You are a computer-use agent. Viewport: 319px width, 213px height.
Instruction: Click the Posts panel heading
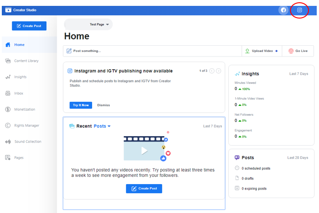pyautogui.click(x=248, y=157)
